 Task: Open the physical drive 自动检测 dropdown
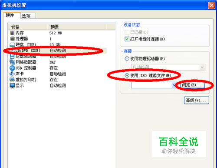click(202, 67)
